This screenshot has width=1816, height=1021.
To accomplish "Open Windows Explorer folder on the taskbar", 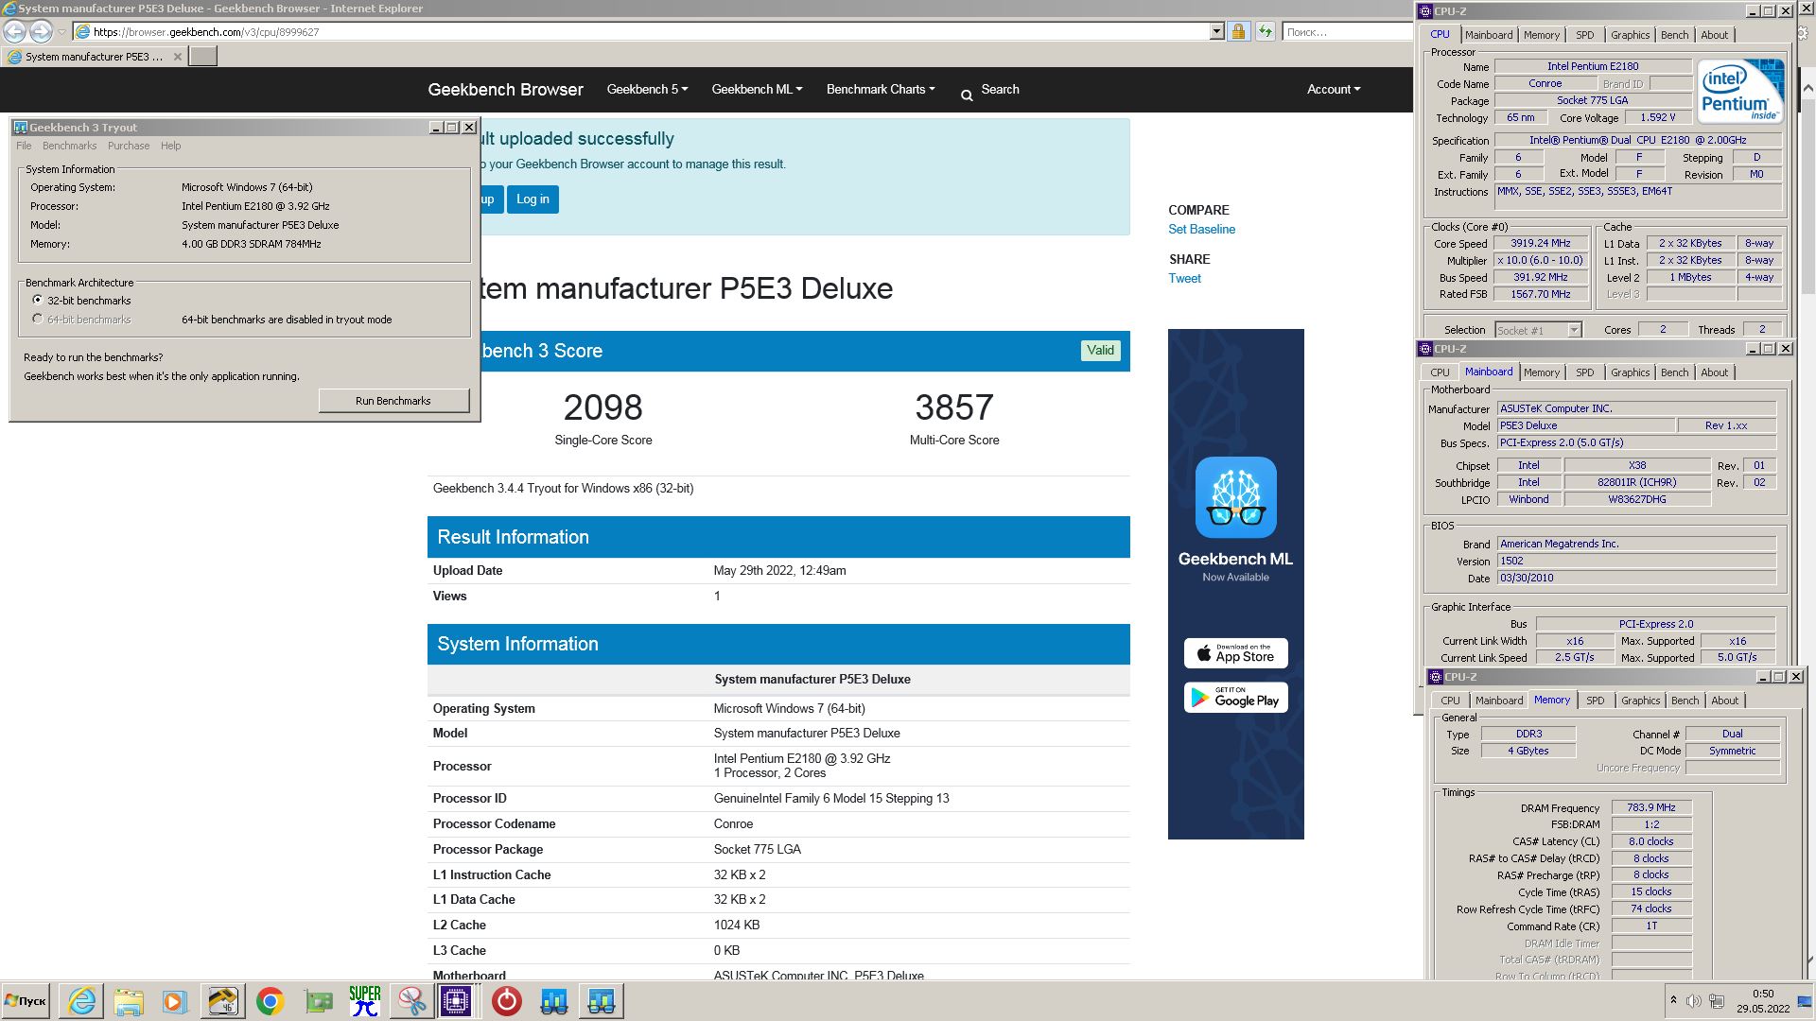I will coord(129,1001).
